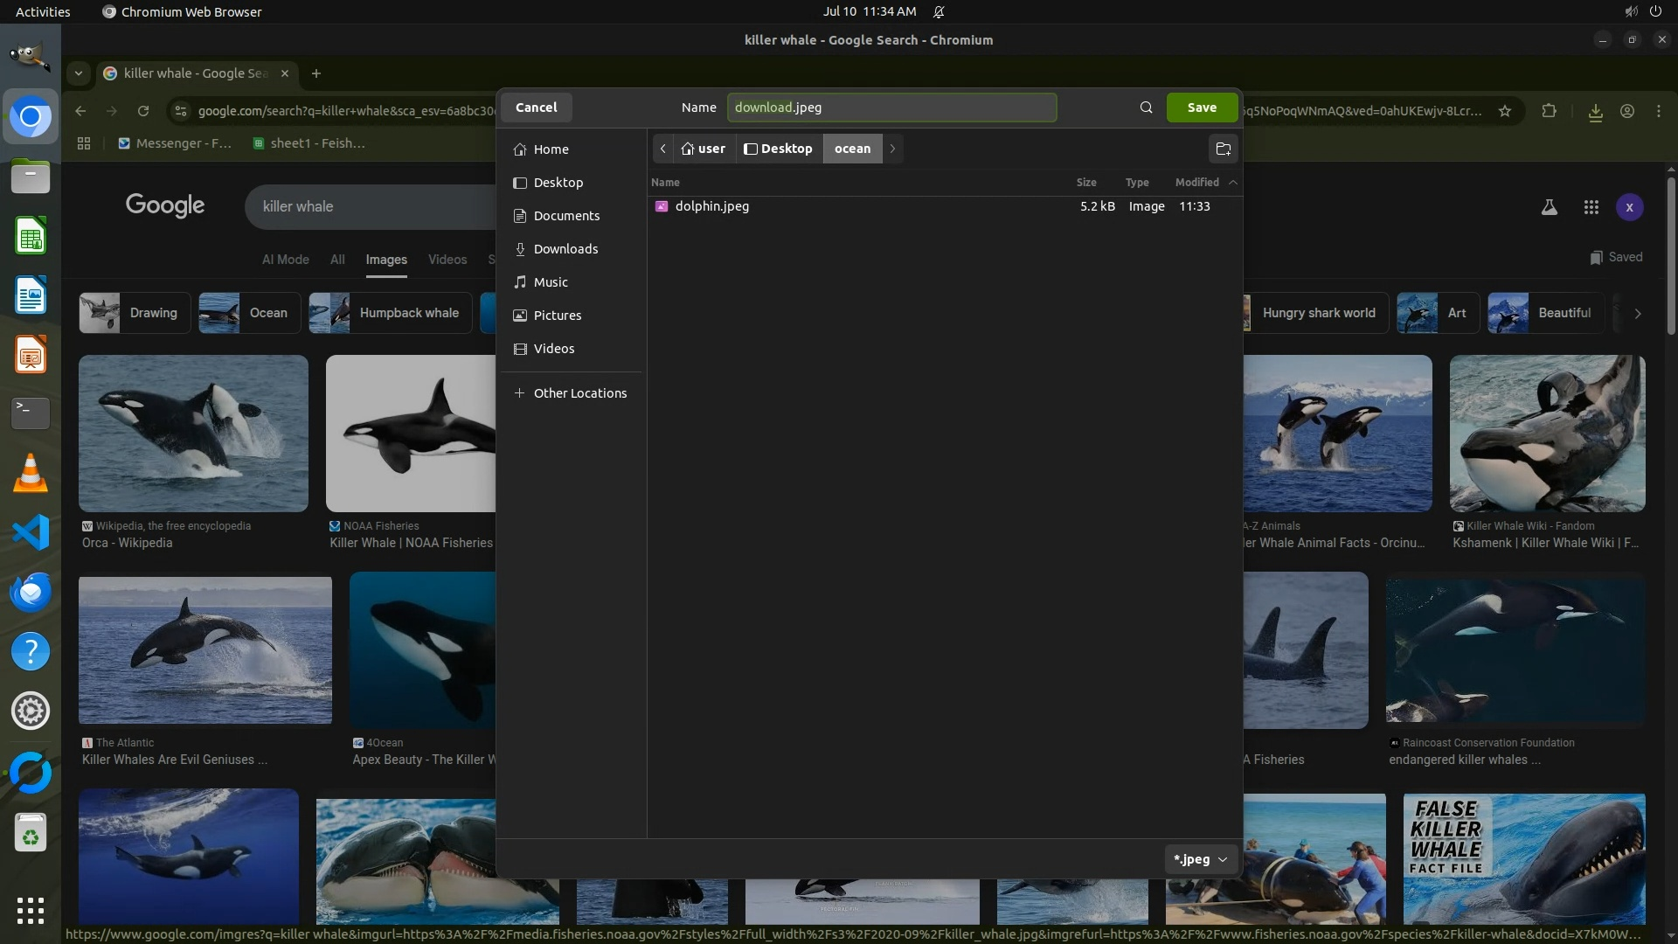
Task: Select the dolphin.jpeg file in the list
Action: click(x=711, y=206)
